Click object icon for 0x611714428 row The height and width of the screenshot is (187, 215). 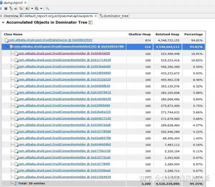point(16,60)
